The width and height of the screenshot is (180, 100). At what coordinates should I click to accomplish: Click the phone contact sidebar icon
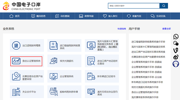(x=176, y=37)
